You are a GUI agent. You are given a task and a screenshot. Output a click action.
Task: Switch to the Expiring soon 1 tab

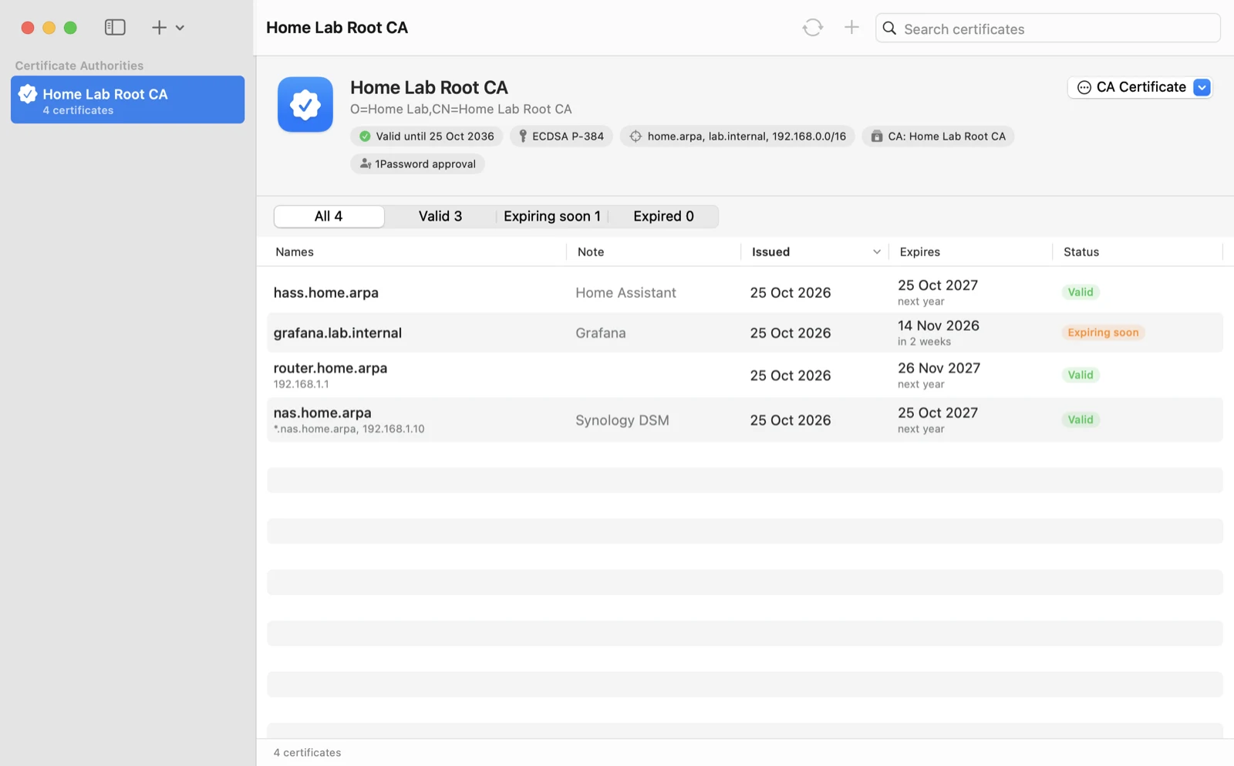pyautogui.click(x=552, y=217)
